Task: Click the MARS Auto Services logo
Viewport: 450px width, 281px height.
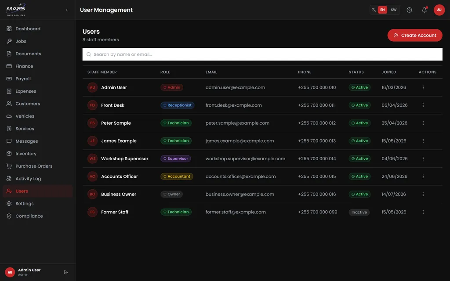Action: coord(16,10)
